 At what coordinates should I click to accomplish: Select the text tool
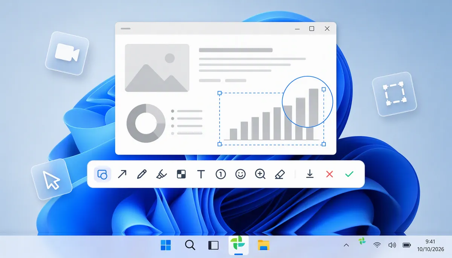[x=201, y=174]
